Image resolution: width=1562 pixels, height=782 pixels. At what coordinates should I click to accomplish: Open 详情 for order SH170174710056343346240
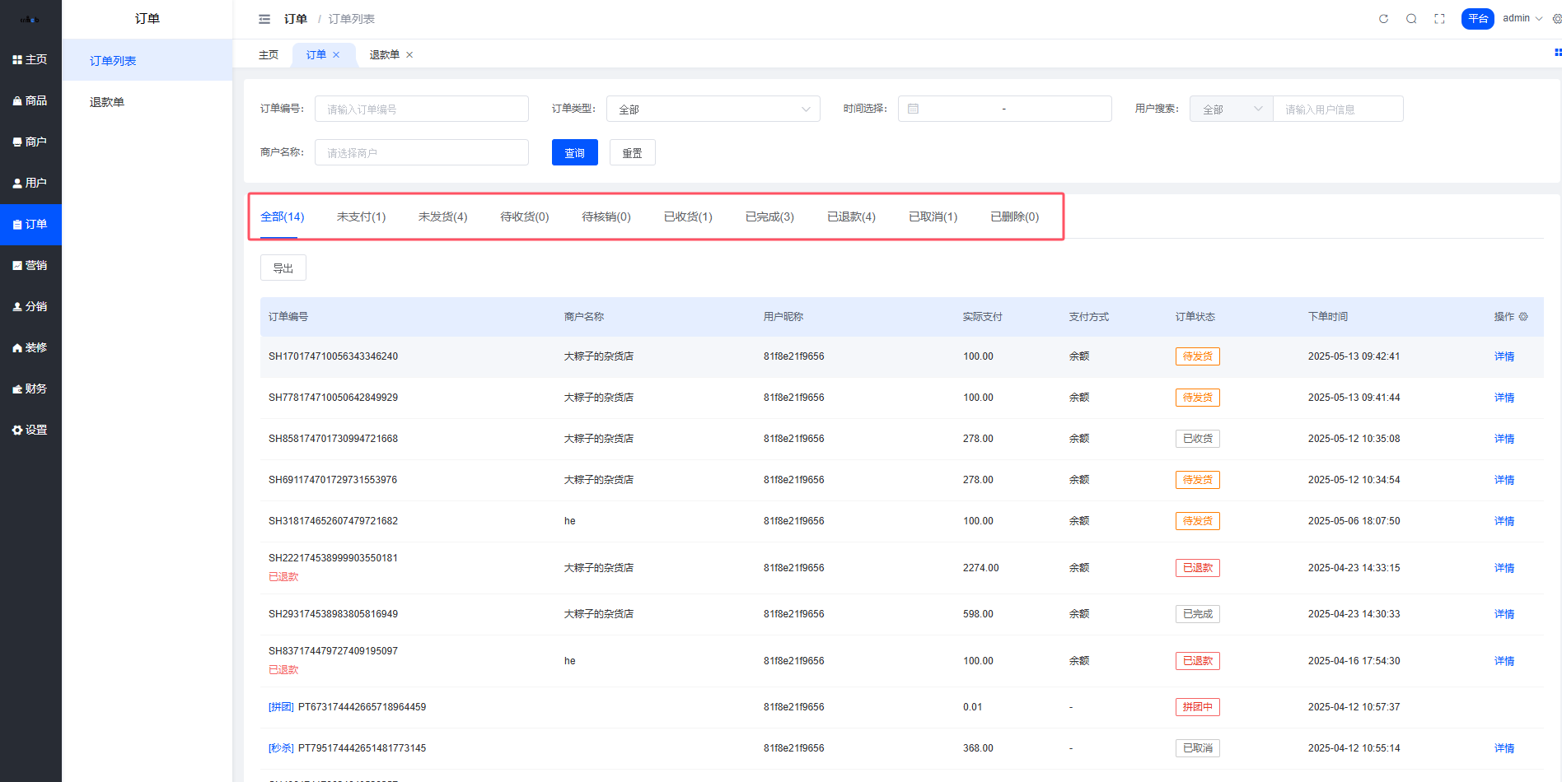[1504, 356]
